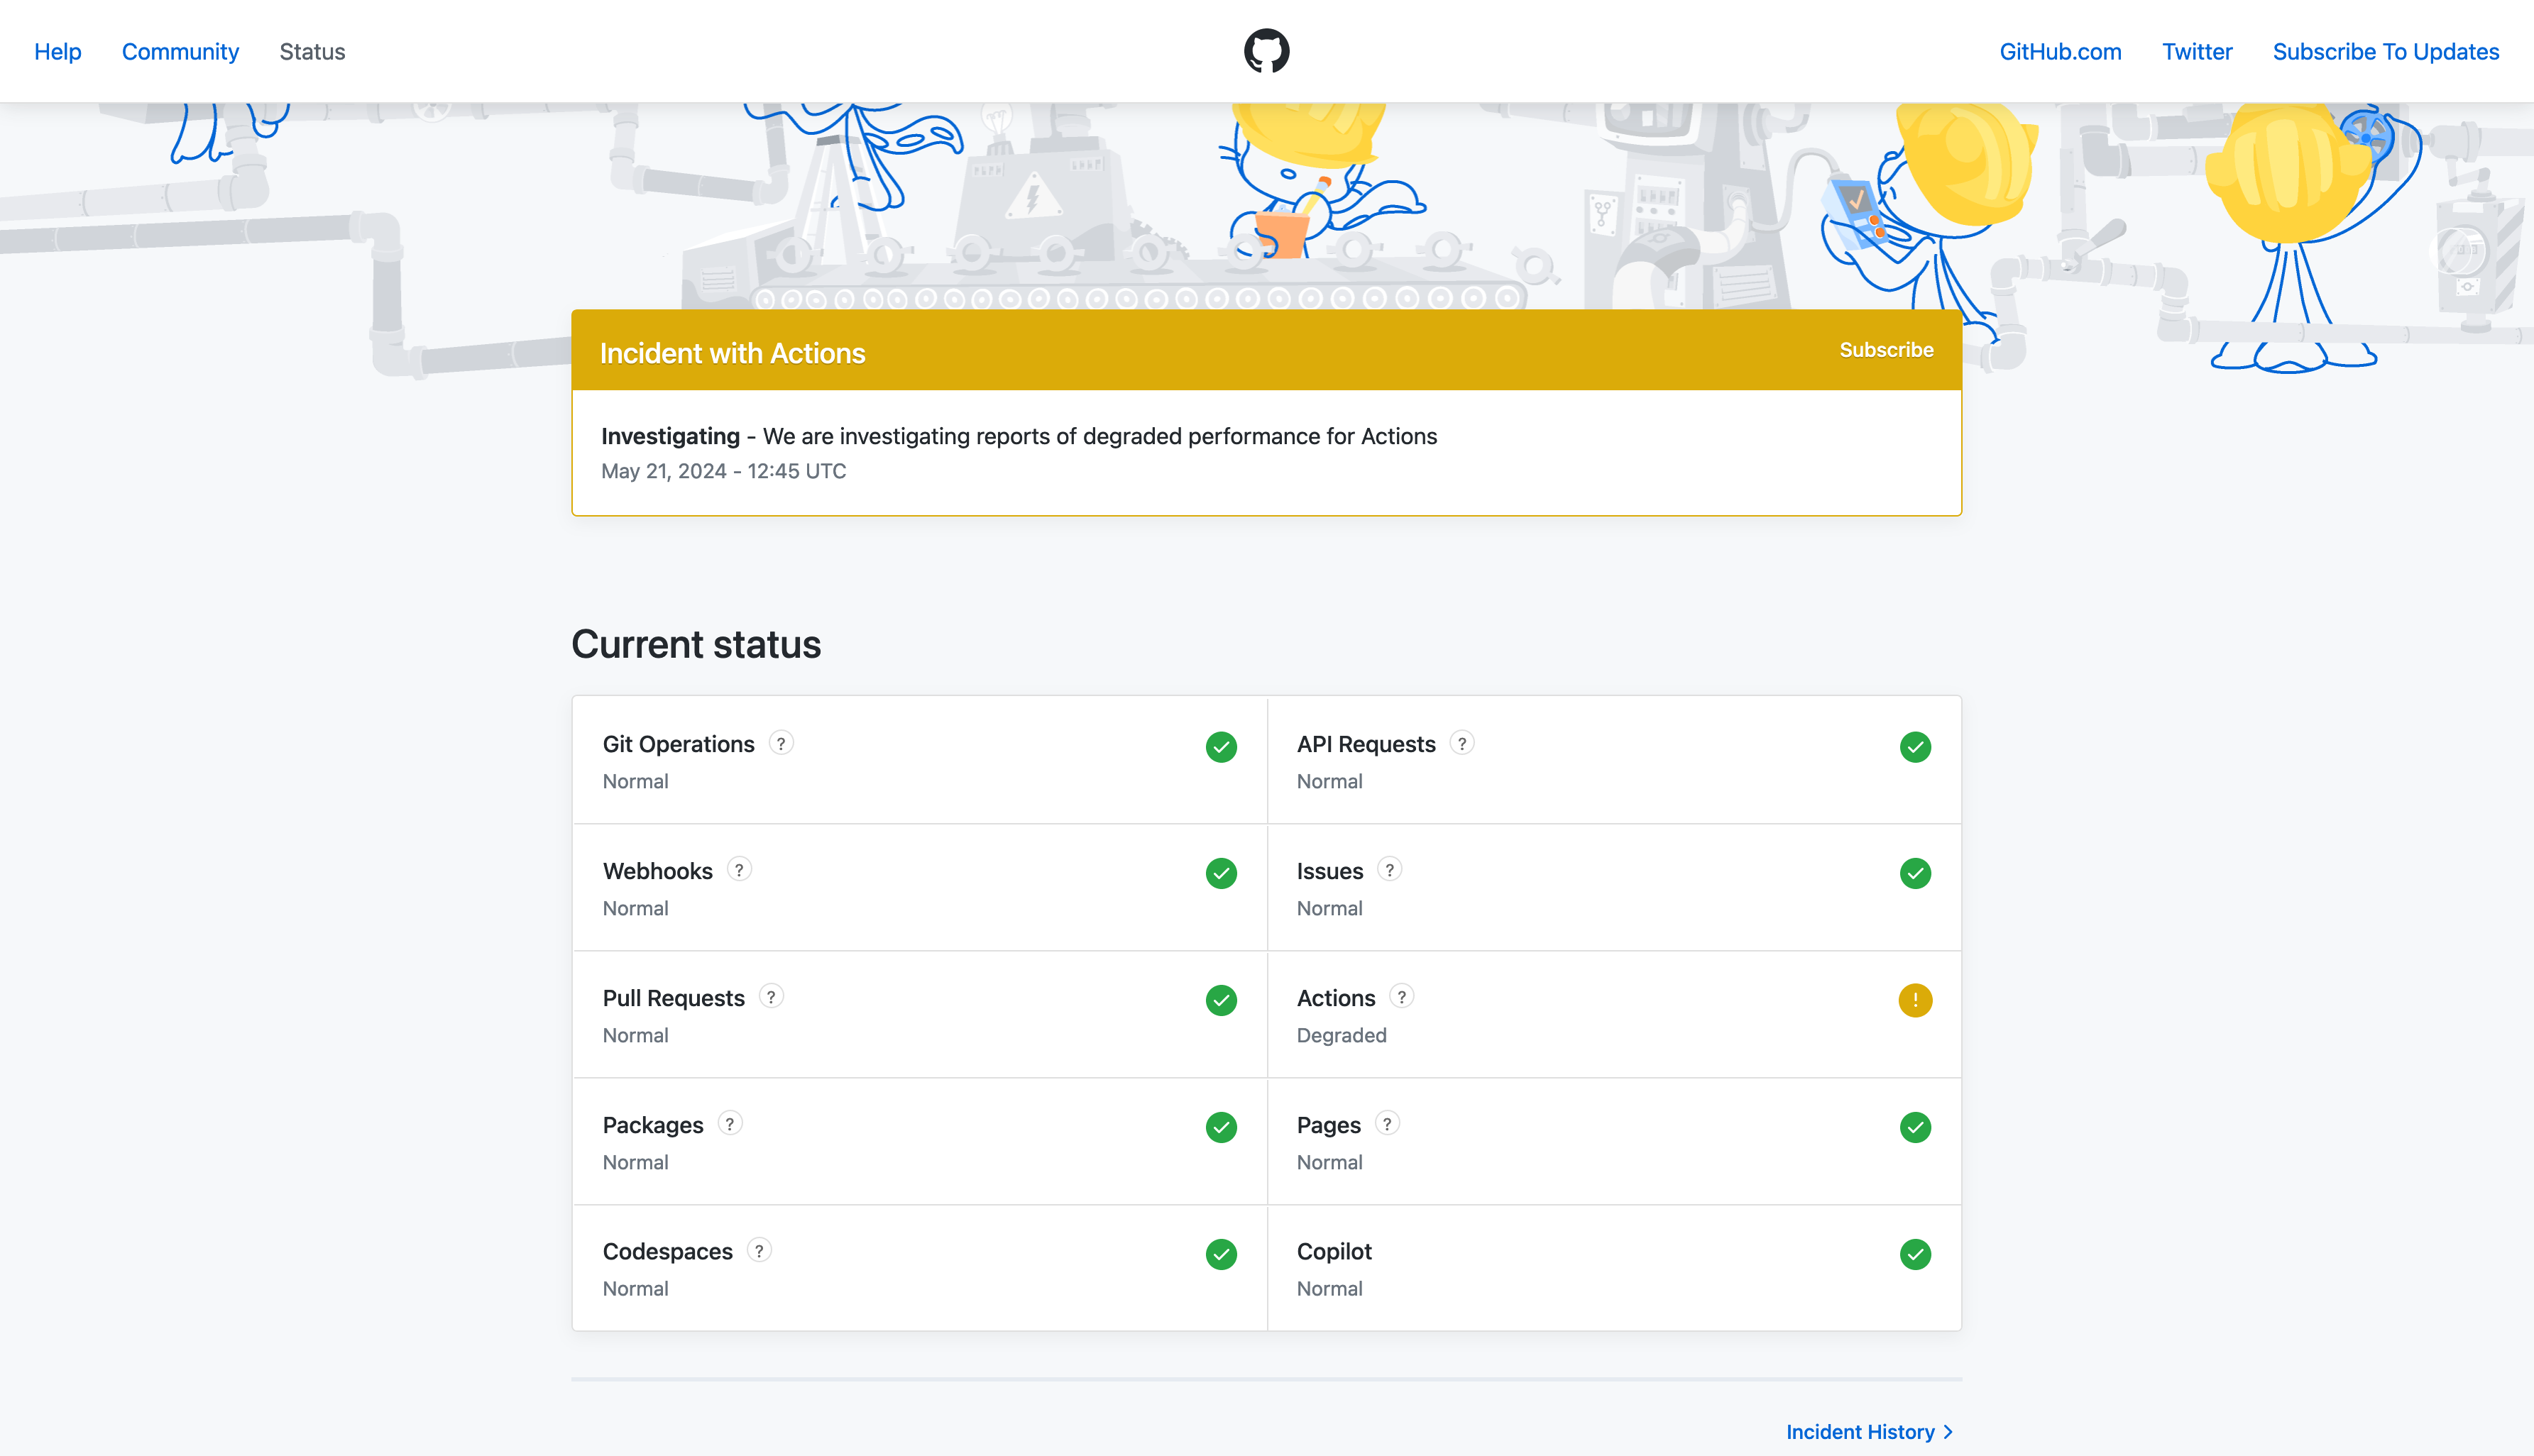
Task: Click the Codespaces component name
Action: pyautogui.click(x=667, y=1252)
